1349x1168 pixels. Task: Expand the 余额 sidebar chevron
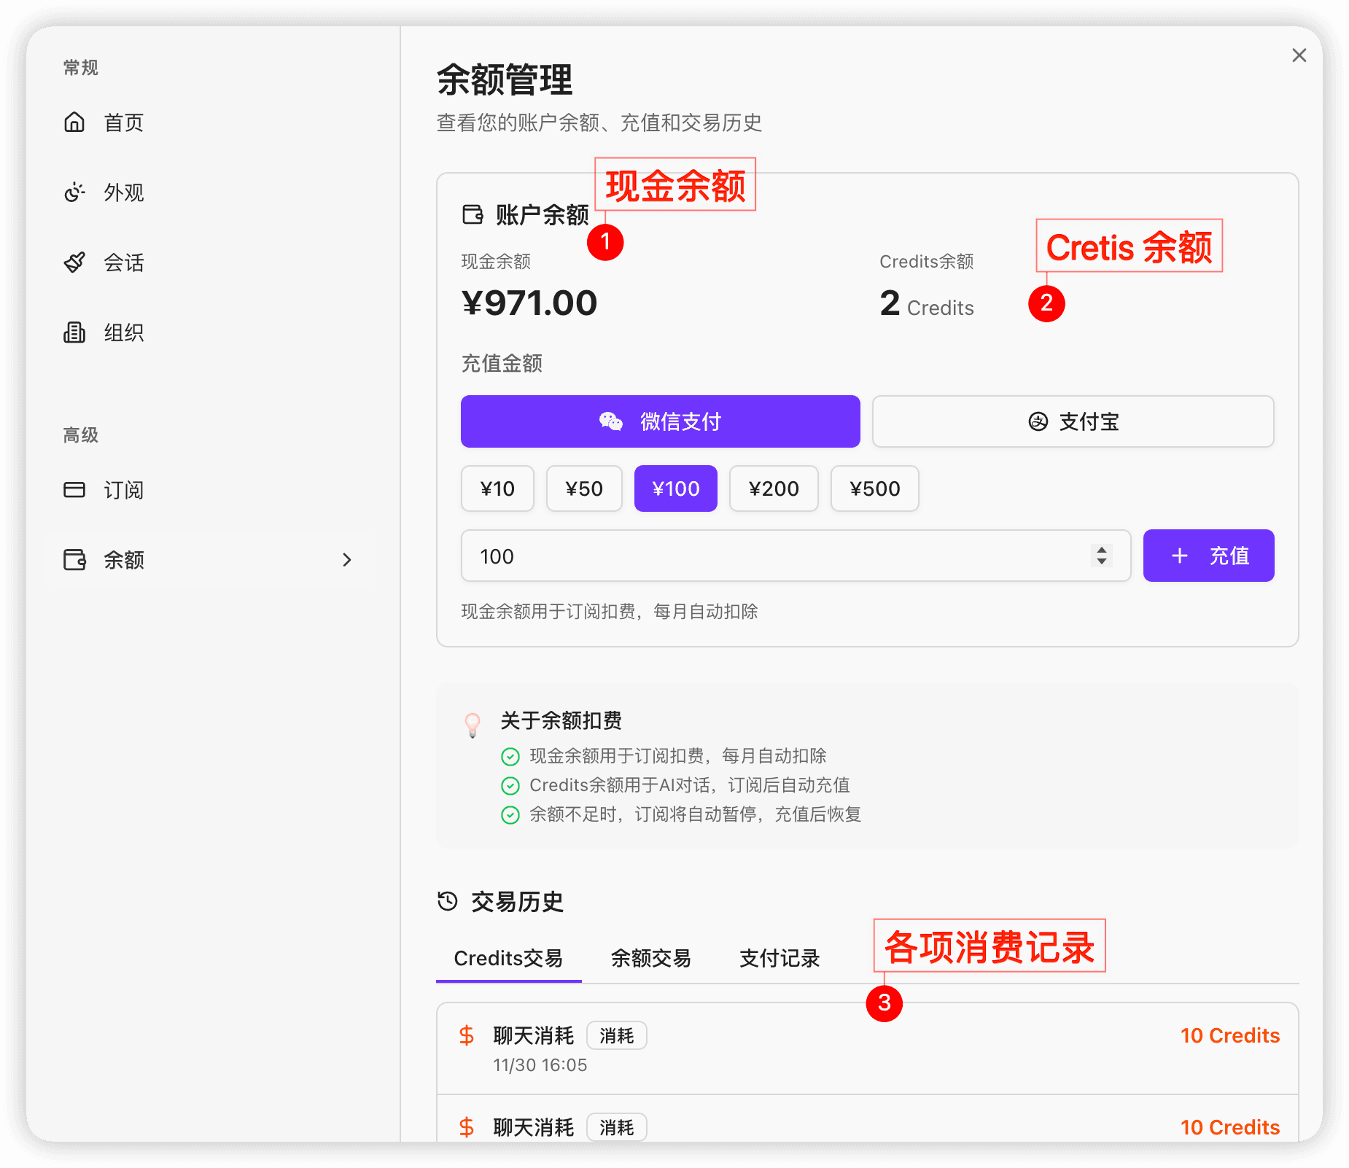point(347,560)
